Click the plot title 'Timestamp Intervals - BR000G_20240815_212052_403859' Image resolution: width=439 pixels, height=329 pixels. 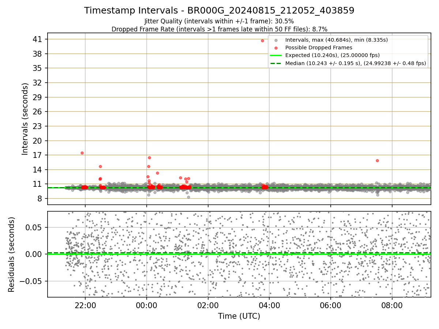click(219, 11)
